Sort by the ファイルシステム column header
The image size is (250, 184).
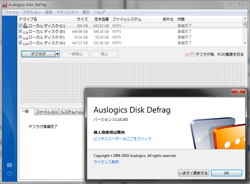(x=128, y=19)
